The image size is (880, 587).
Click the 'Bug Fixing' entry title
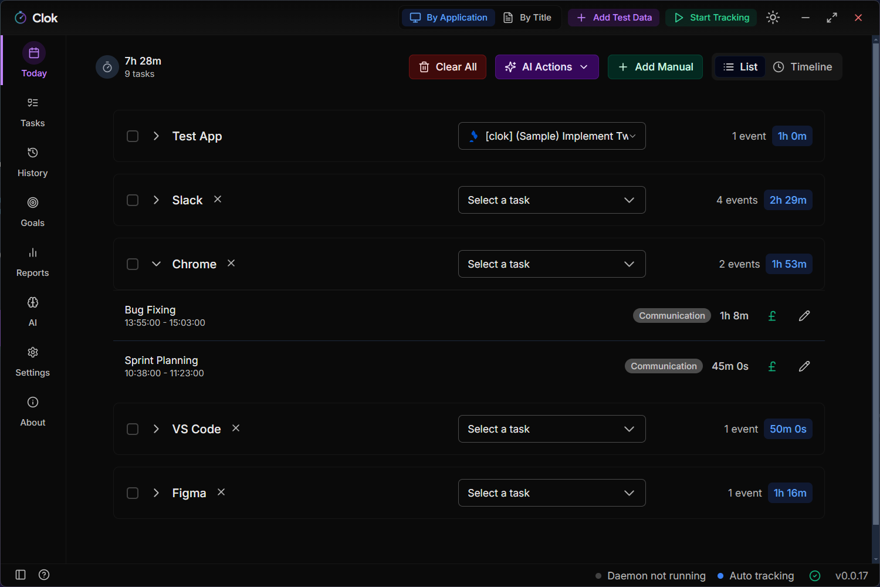150,310
